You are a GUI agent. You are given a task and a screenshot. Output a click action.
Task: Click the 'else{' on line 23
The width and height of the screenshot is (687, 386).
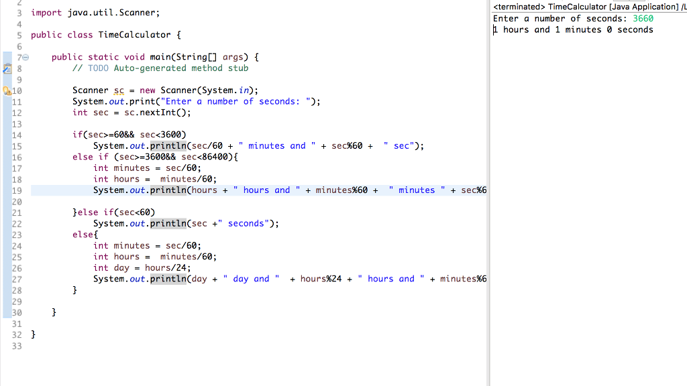click(x=85, y=235)
